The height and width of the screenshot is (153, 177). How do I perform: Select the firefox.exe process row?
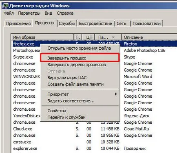pyautogui.click(x=24, y=44)
